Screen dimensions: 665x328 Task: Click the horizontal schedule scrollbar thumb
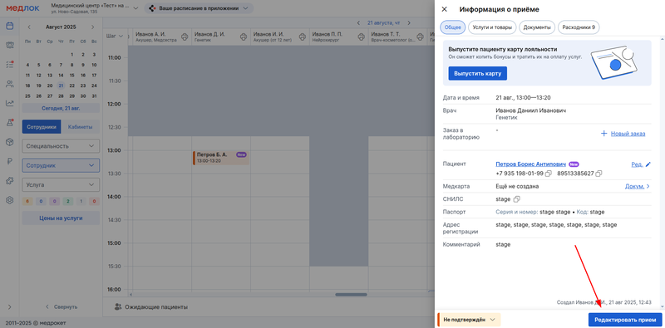coord(351,295)
